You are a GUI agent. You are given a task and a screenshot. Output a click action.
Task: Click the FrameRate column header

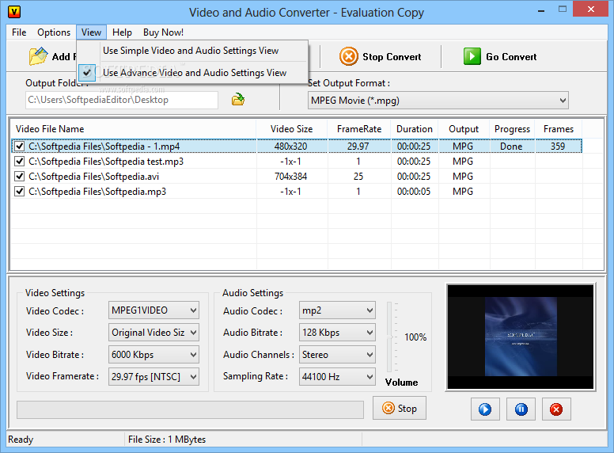click(359, 129)
